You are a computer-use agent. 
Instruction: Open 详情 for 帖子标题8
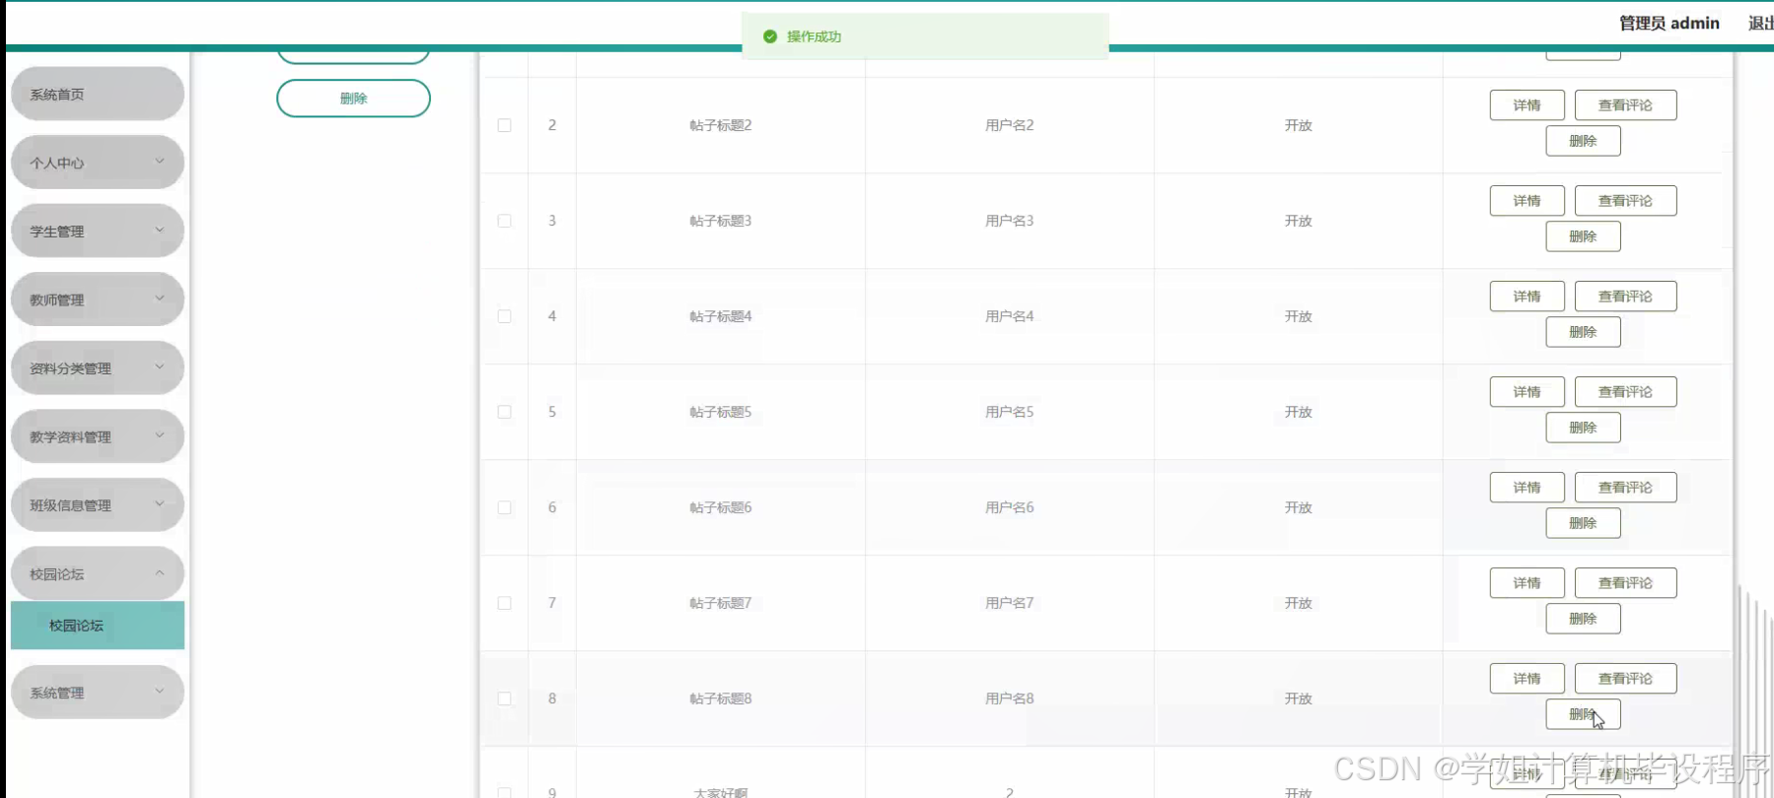click(x=1526, y=679)
